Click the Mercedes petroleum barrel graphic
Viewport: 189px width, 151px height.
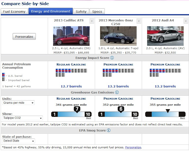(118, 73)
